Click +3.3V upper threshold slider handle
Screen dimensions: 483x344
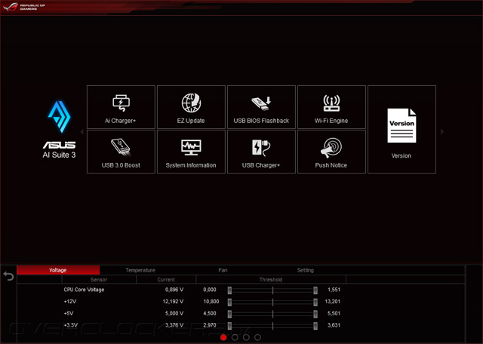coord(315,326)
